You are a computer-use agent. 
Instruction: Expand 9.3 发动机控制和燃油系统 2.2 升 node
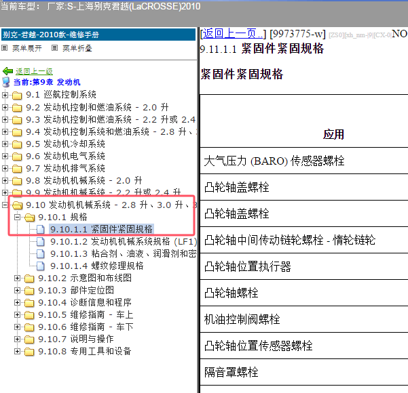(x=5, y=119)
